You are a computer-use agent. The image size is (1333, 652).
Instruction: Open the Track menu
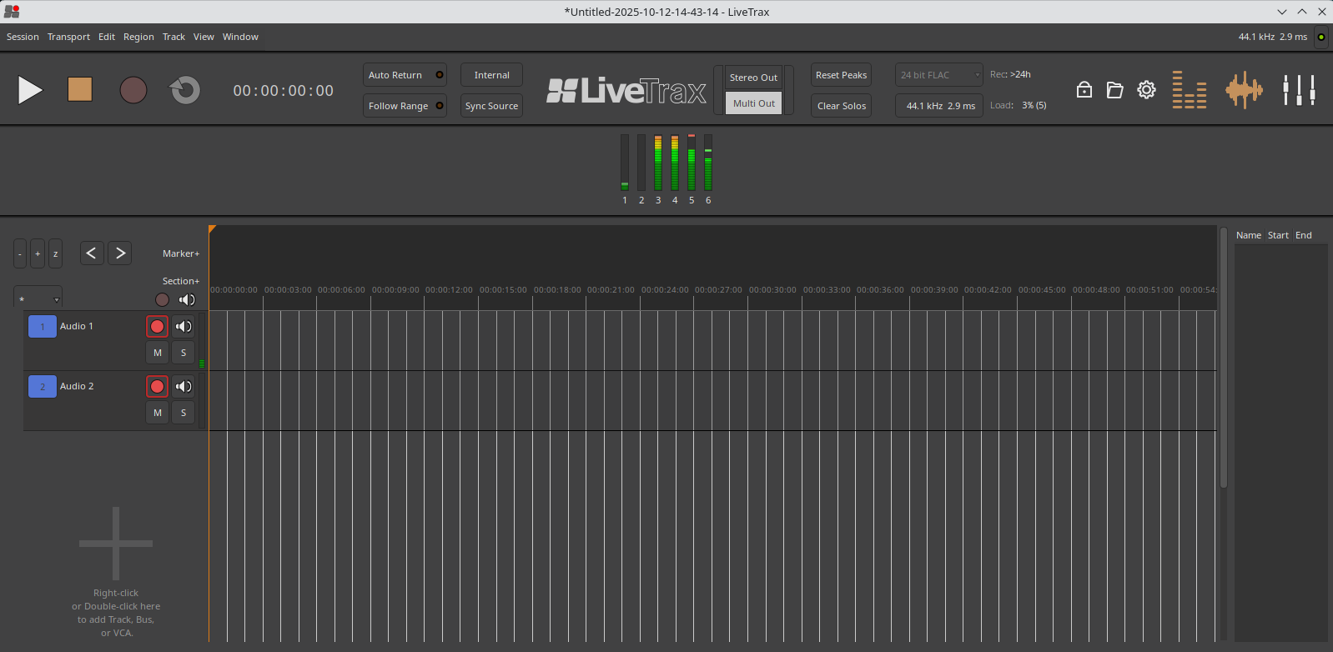(174, 37)
